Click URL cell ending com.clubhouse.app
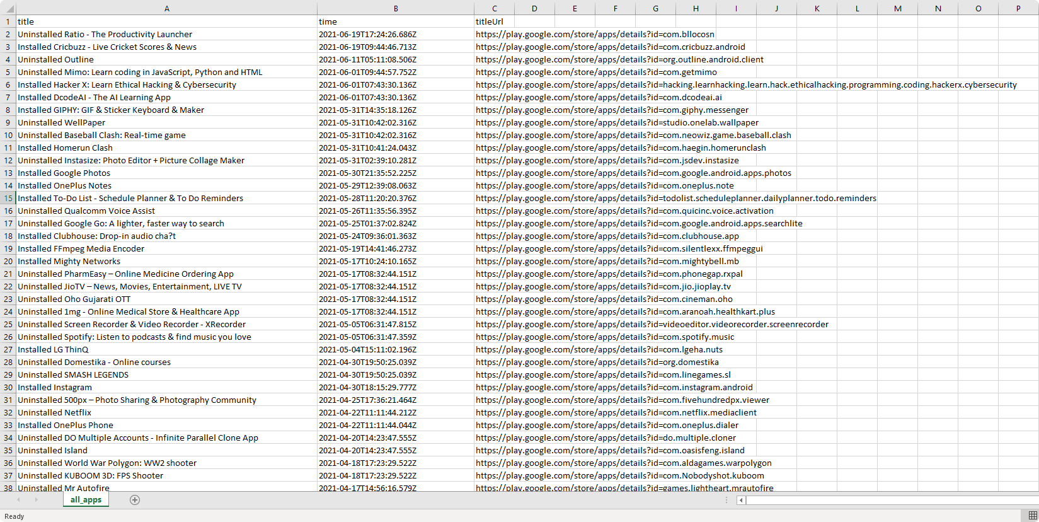This screenshot has height=522, width=1039. tap(607, 236)
